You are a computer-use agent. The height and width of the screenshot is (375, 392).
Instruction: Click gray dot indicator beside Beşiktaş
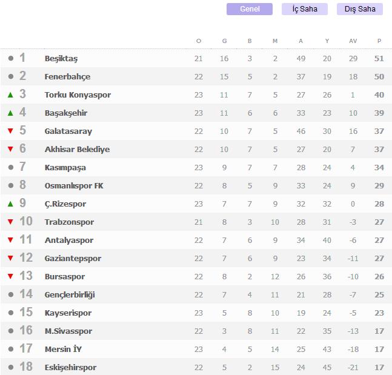coord(11,58)
